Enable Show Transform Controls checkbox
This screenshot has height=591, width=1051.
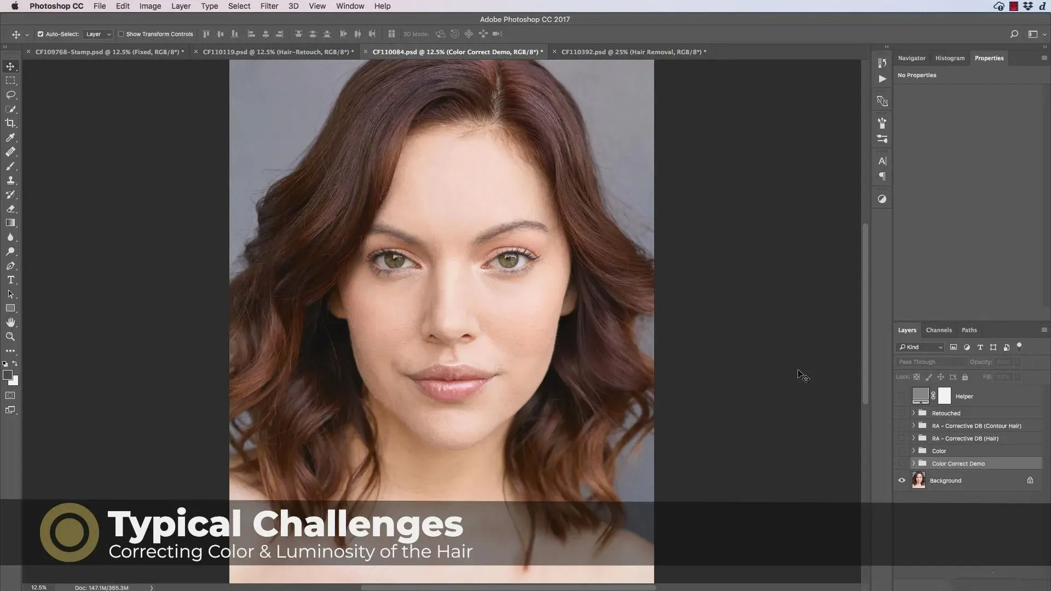coord(121,34)
